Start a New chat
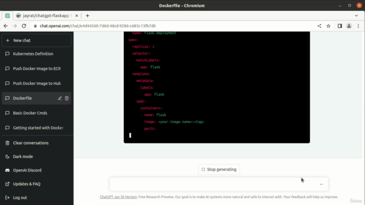 pyautogui.click(x=36, y=40)
